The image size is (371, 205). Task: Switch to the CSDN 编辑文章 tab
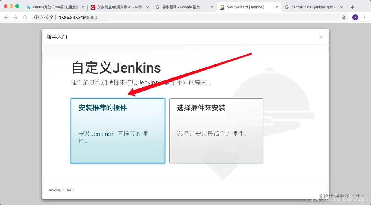(x=119, y=7)
